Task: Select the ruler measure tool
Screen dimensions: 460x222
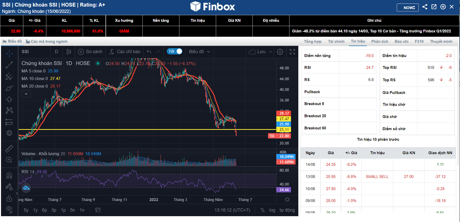Action: (x=9, y=149)
